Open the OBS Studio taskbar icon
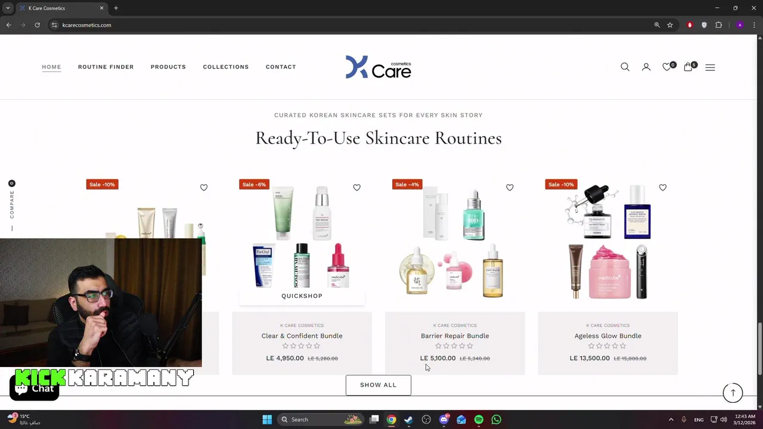This screenshot has height=429, width=763. (426, 419)
